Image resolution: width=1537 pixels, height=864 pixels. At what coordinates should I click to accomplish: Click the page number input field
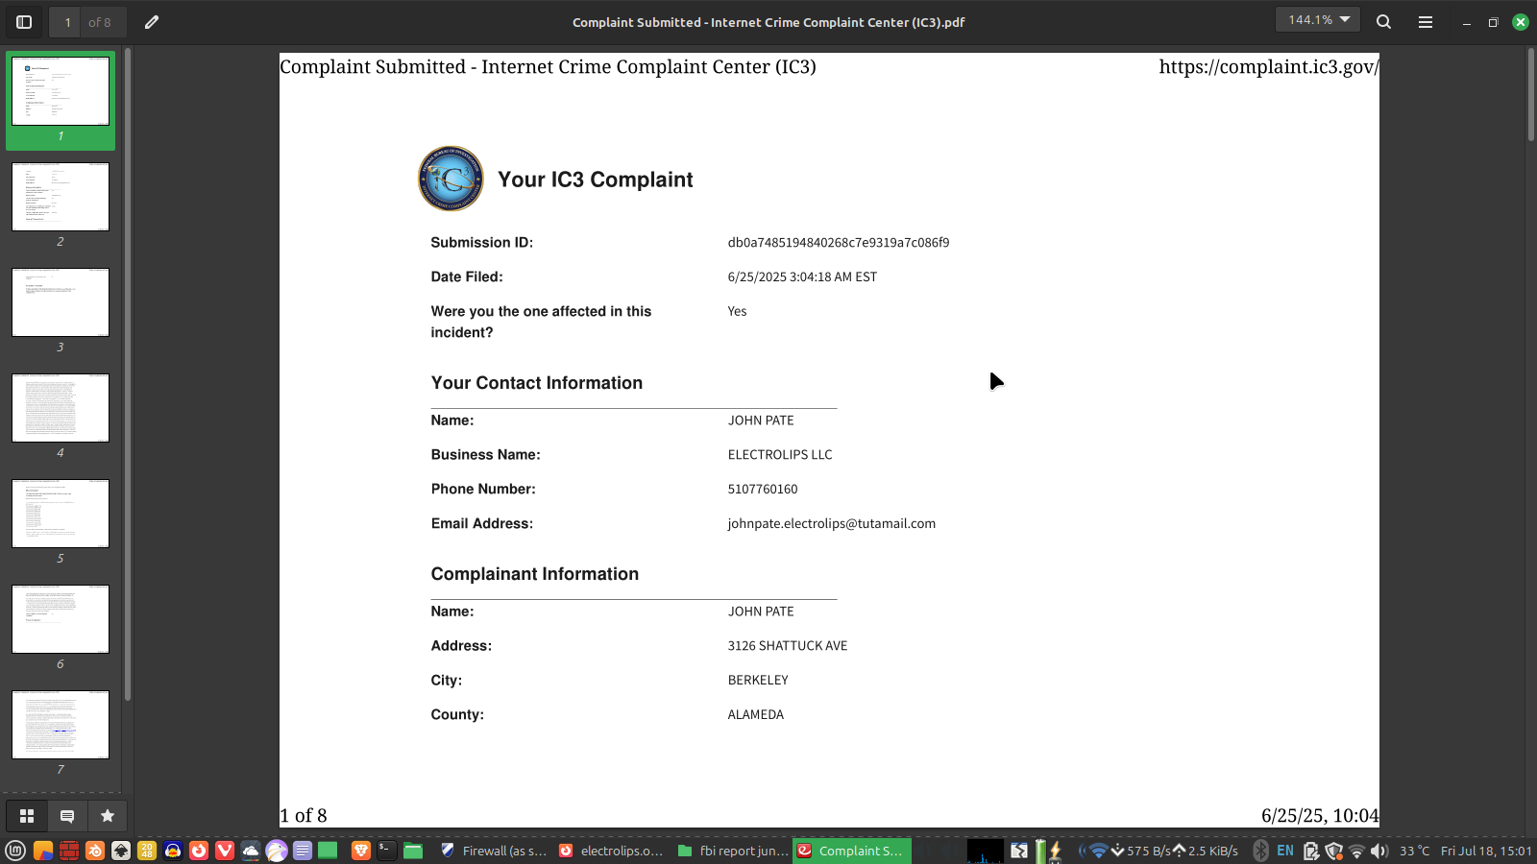[67, 22]
